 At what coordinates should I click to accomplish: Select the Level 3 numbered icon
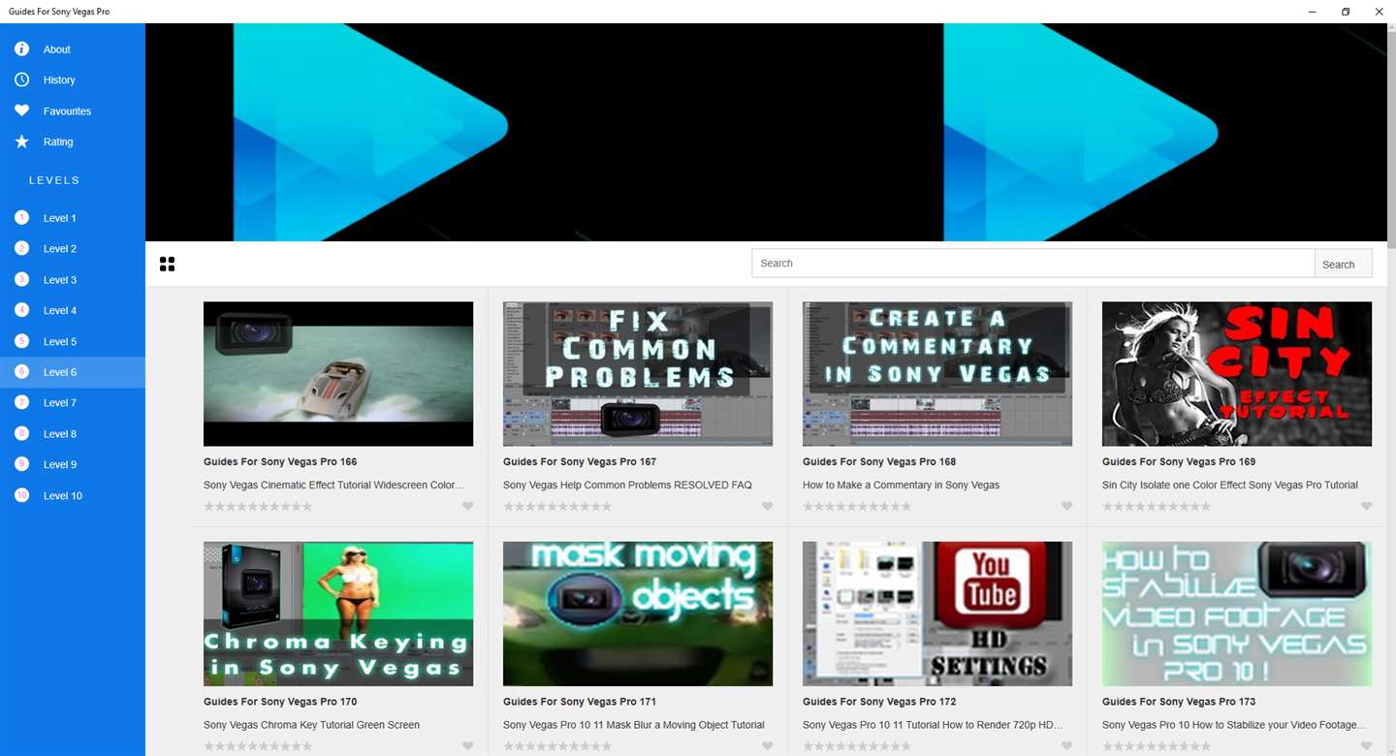(x=21, y=279)
